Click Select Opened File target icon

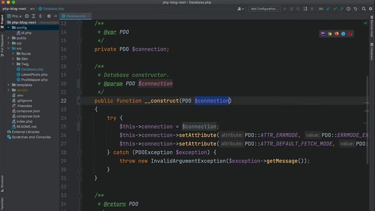coord(27,16)
